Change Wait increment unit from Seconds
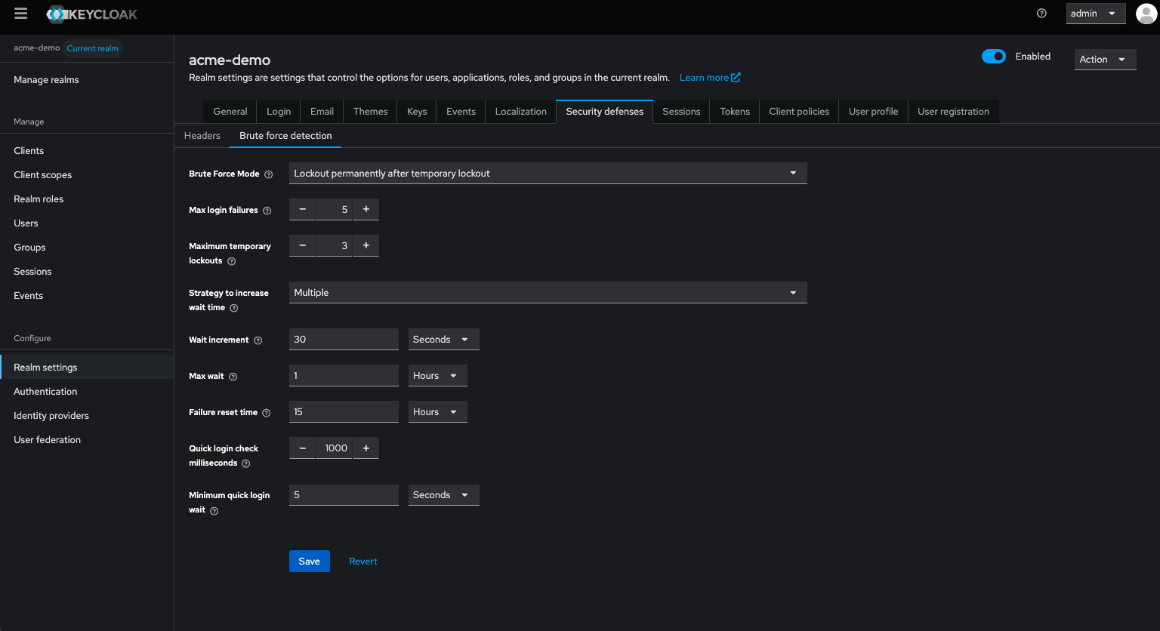 [x=444, y=339]
